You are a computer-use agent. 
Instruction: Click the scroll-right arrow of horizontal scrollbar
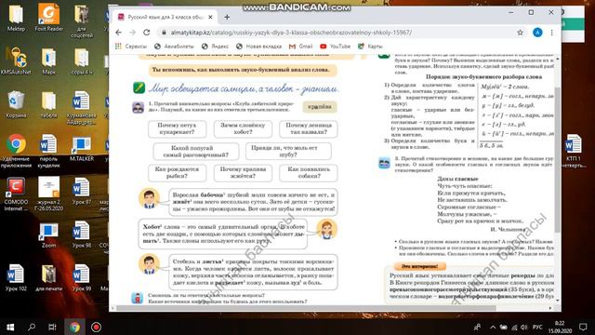550,308
